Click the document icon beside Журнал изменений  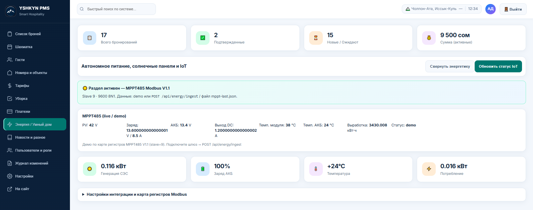tap(10, 163)
